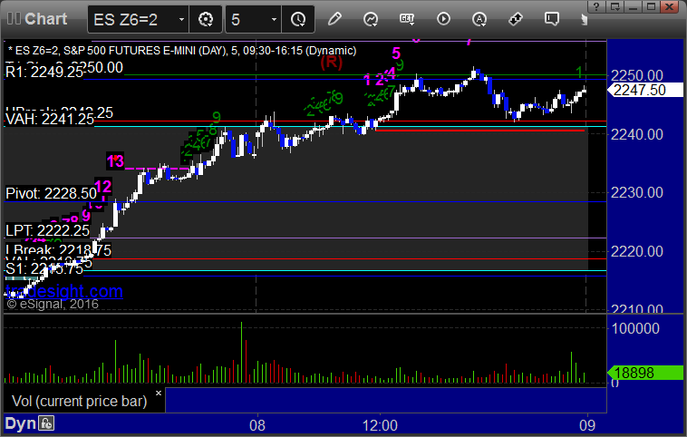Toggle the Dyn lock icon
This screenshot has width=687, height=437.
46,423
